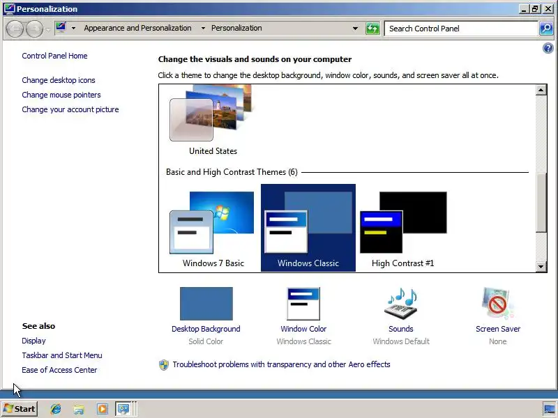Click the 'See also' heading

(x=38, y=326)
